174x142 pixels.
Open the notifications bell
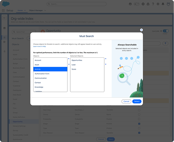(163, 4)
